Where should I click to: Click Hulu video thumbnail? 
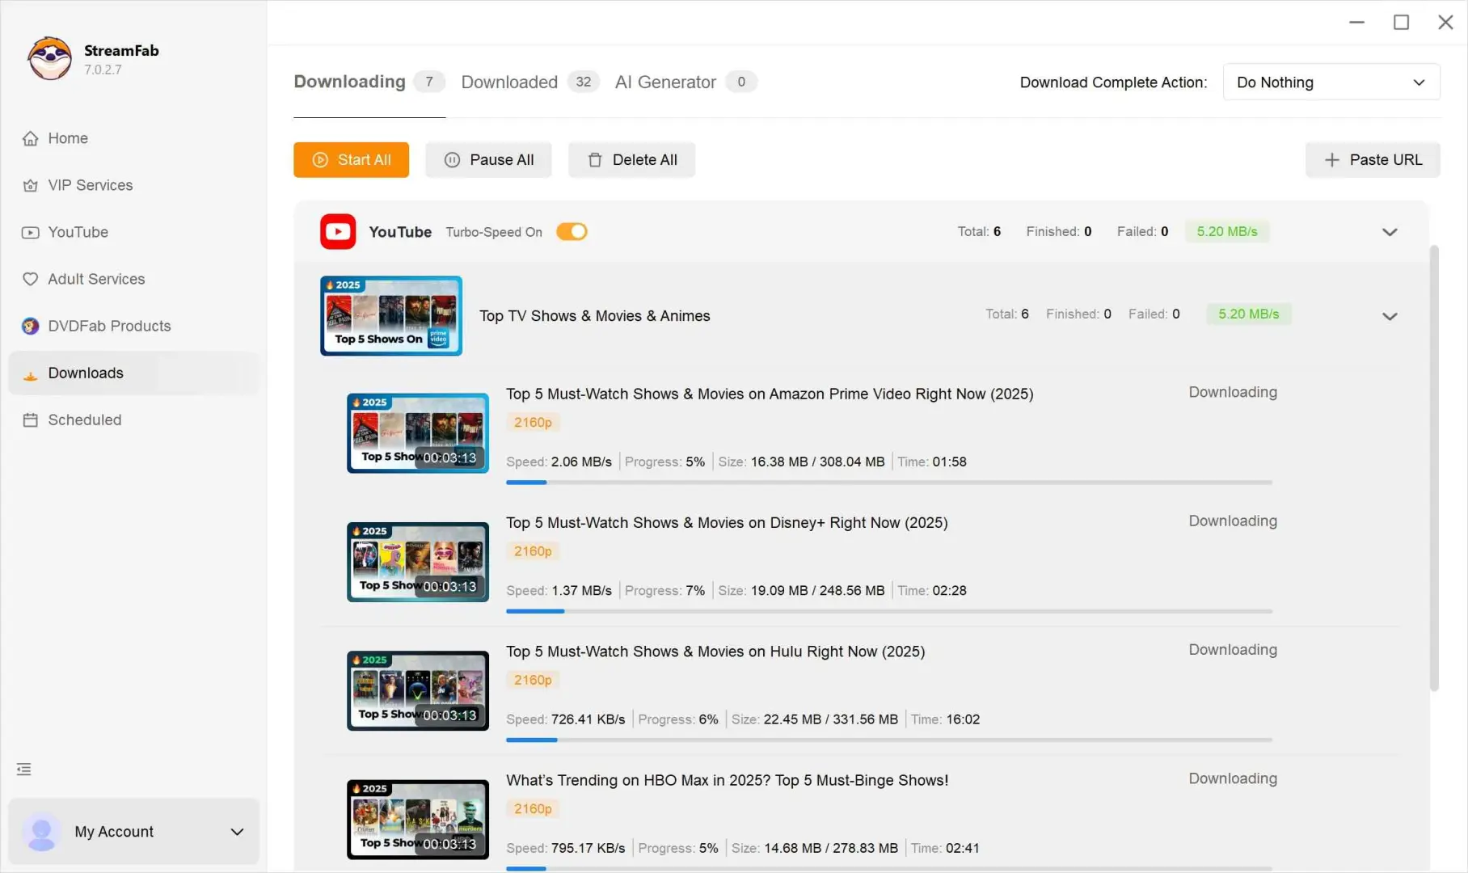pyautogui.click(x=418, y=690)
